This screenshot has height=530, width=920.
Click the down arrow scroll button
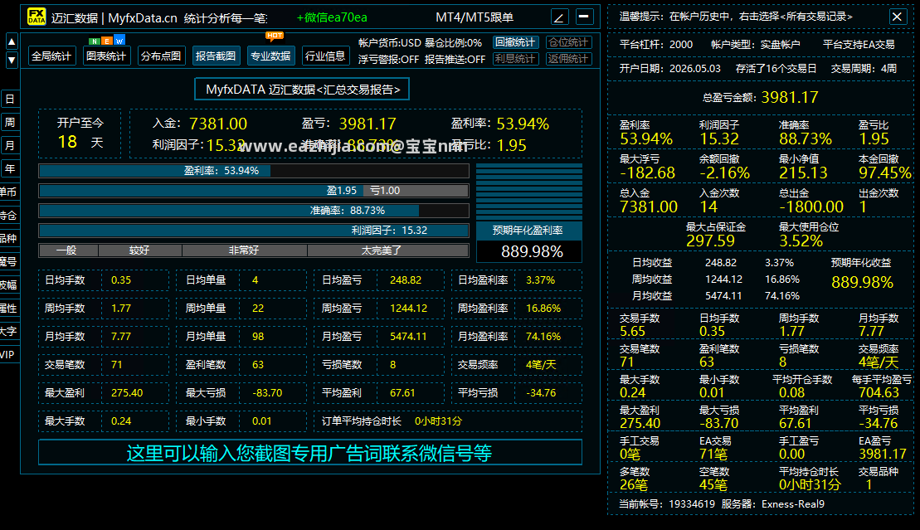(11, 59)
